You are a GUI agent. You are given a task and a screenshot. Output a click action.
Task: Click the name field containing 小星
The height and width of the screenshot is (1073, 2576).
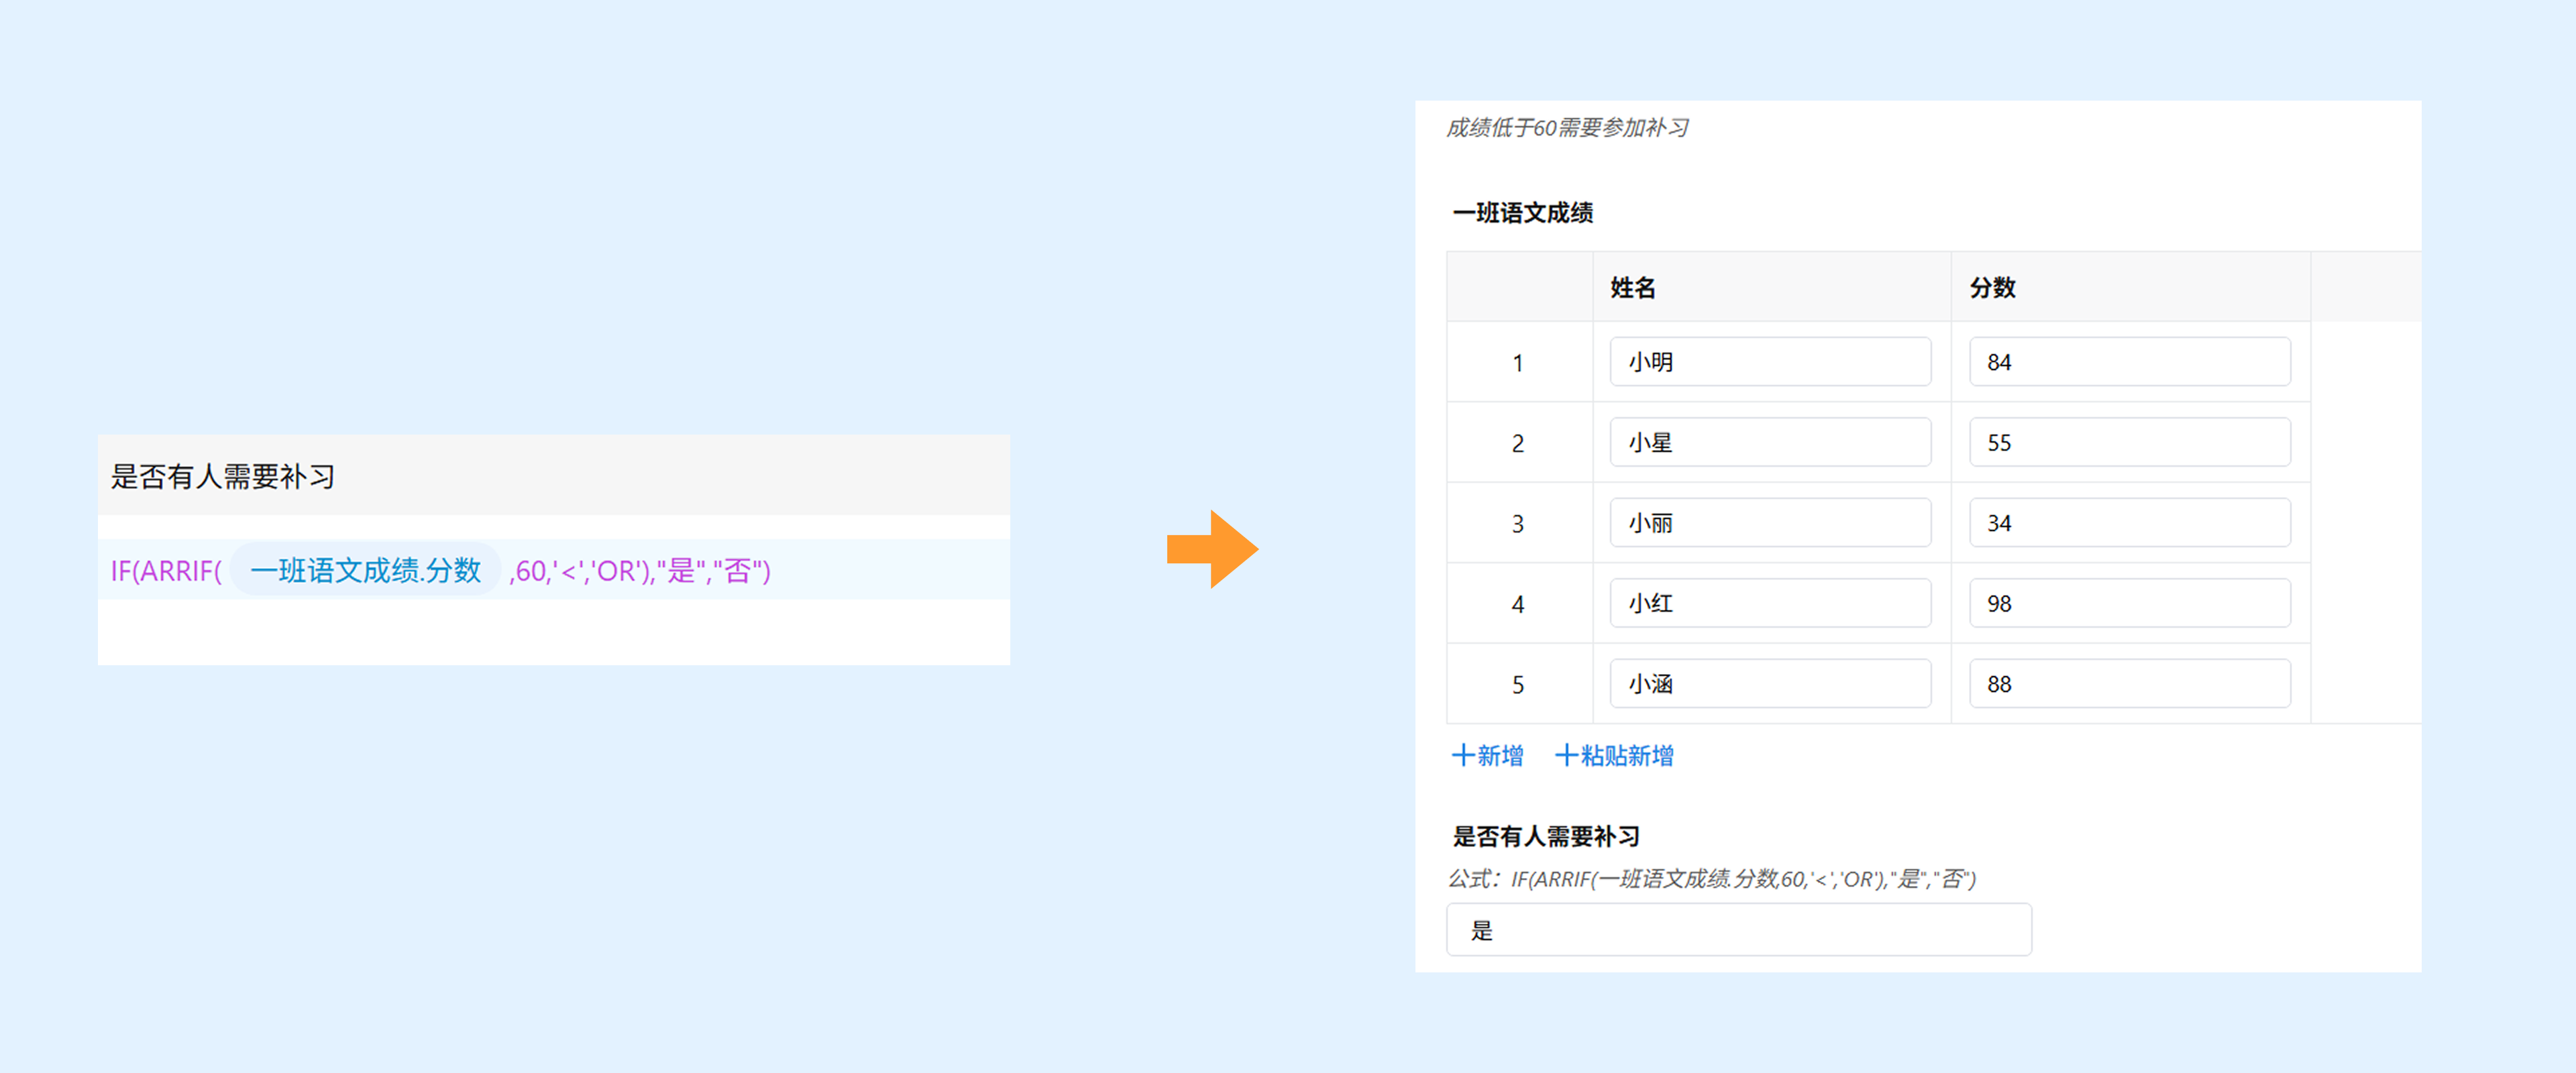click(x=1769, y=442)
